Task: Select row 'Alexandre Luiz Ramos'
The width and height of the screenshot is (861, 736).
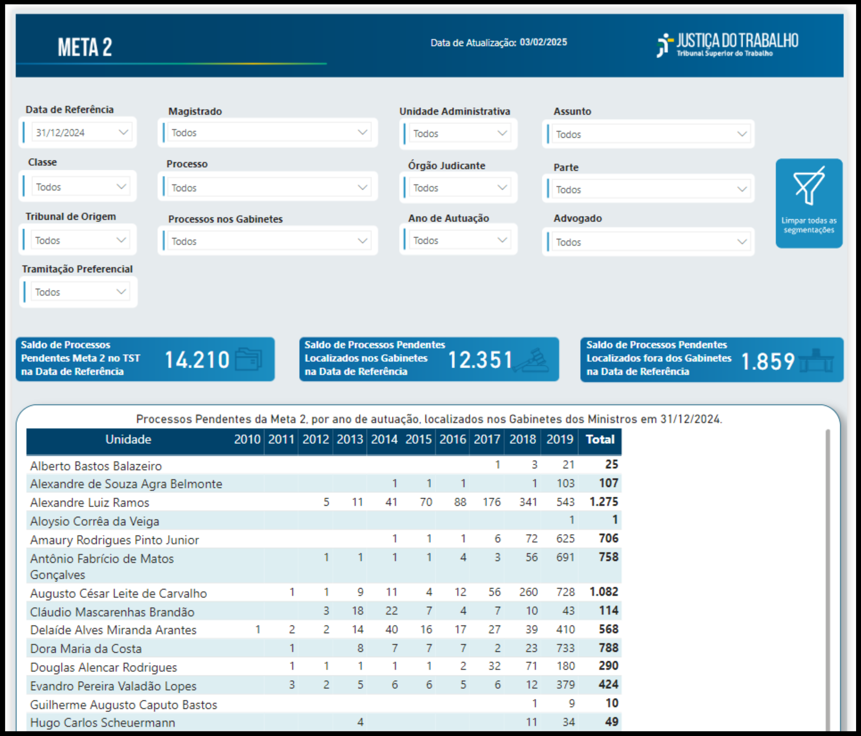Action: point(324,502)
